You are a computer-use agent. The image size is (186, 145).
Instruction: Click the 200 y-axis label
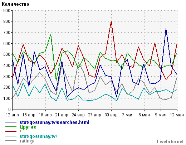pos(7,87)
